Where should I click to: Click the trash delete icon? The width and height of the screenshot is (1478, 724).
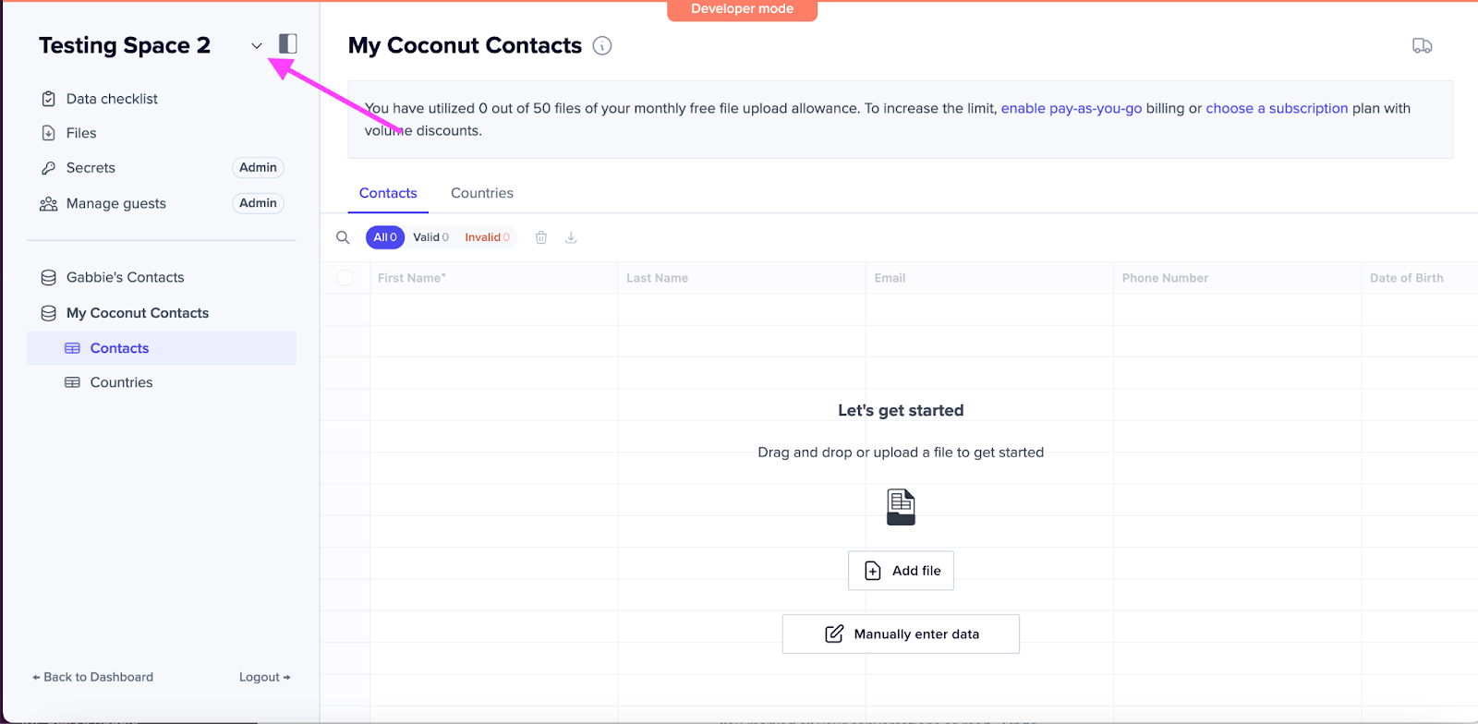(x=541, y=237)
